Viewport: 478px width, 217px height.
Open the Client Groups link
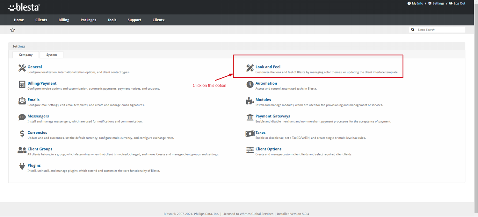click(x=40, y=149)
